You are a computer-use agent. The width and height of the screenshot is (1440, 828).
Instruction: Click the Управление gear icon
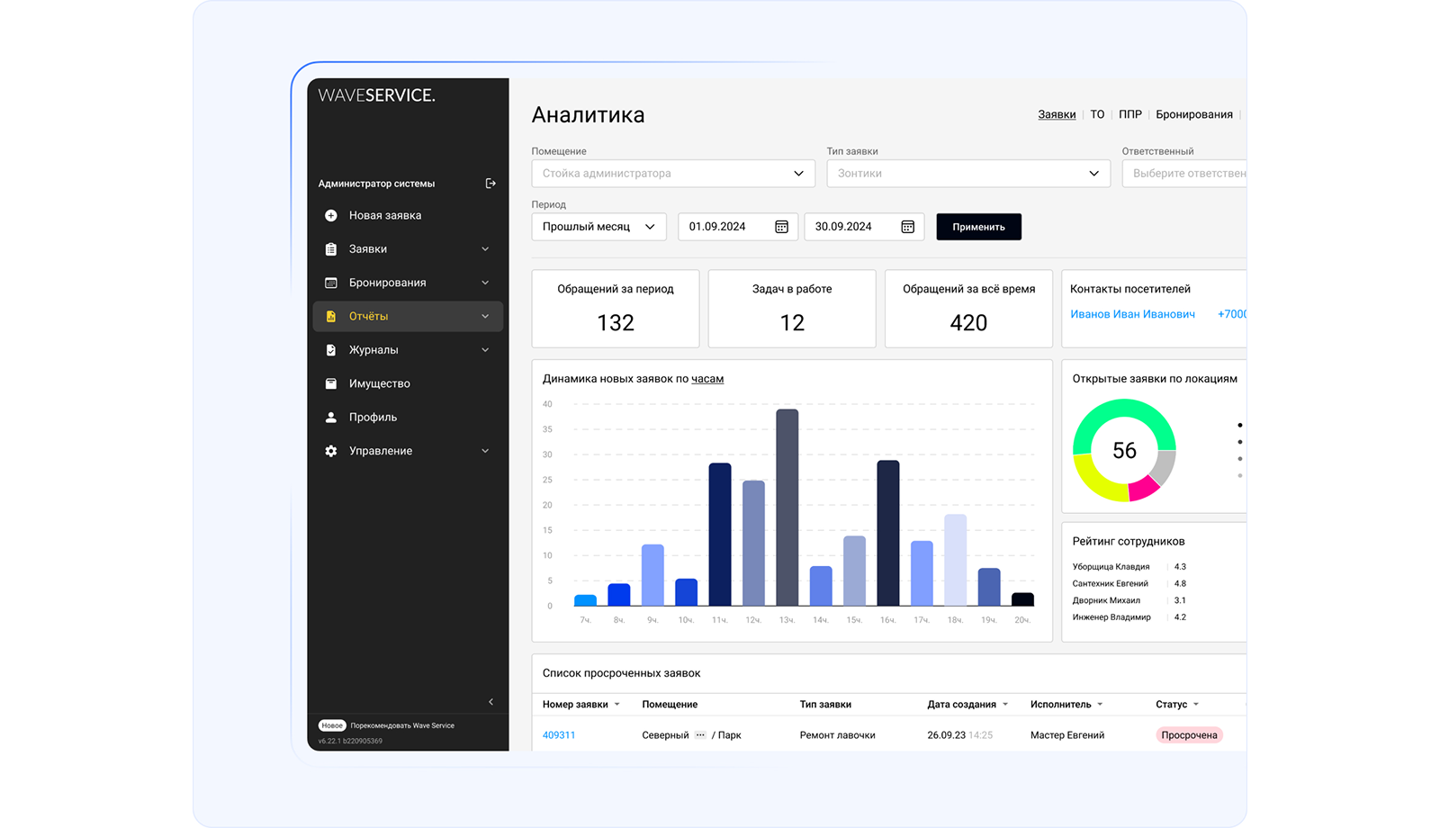pyautogui.click(x=331, y=451)
